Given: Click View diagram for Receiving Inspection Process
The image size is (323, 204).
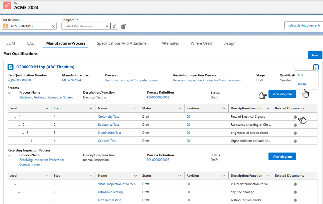Looking at the screenshot, I should tap(282, 157).
